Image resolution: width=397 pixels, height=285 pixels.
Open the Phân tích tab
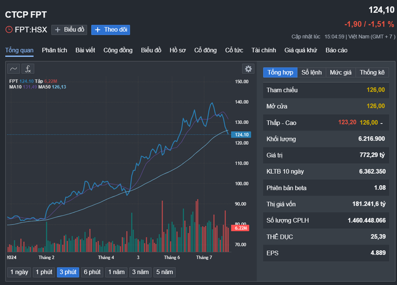pyautogui.click(x=55, y=51)
